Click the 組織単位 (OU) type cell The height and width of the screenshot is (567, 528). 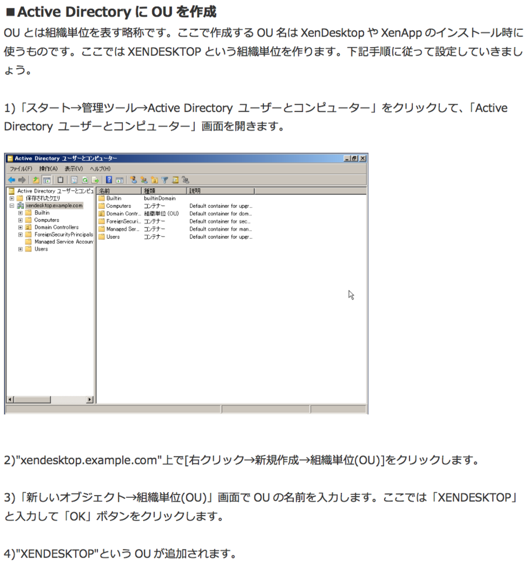click(161, 213)
